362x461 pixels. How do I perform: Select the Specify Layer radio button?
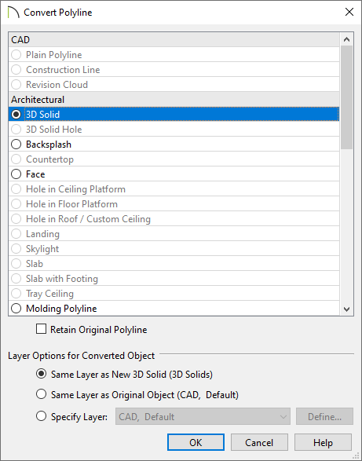coord(41,416)
